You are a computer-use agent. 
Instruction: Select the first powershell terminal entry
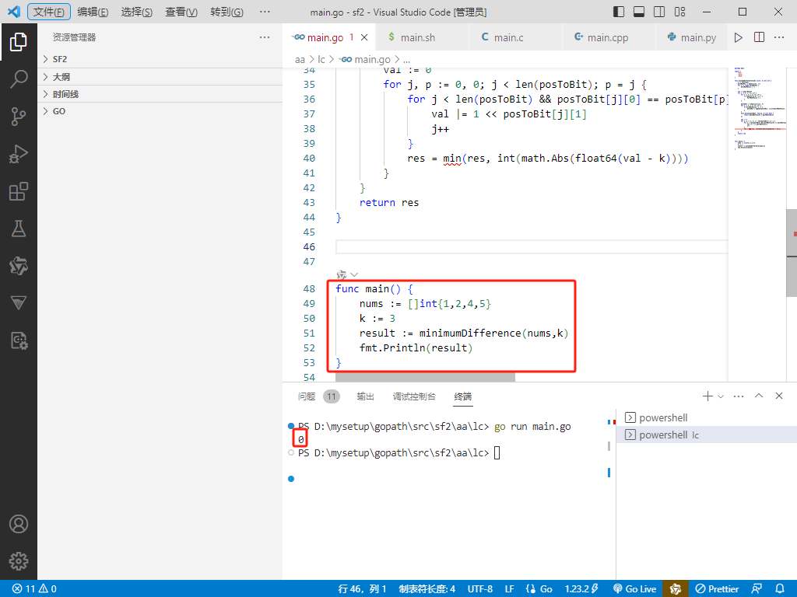click(x=707, y=417)
